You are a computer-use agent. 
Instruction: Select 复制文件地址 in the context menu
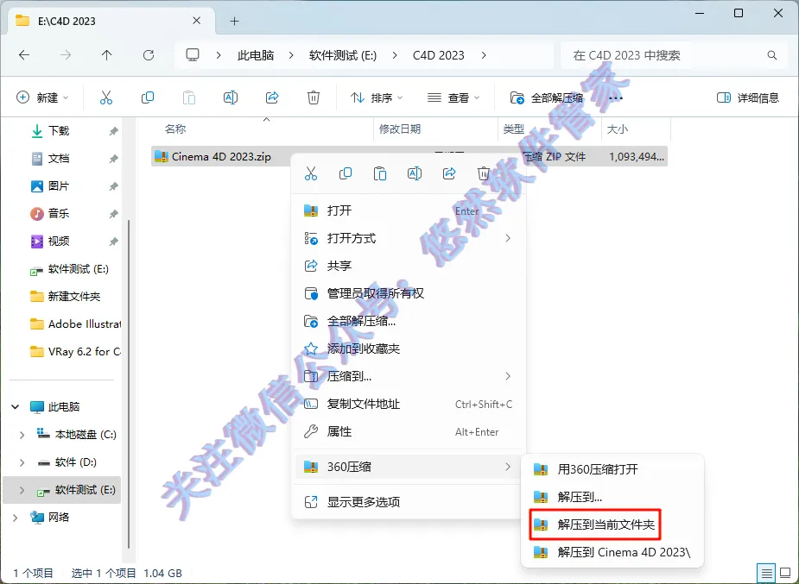[x=409, y=404]
